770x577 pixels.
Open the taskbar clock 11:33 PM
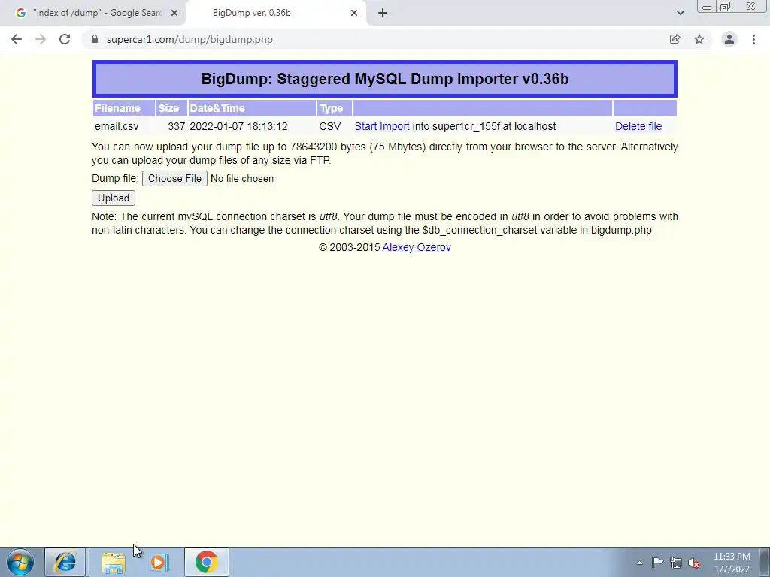732,563
